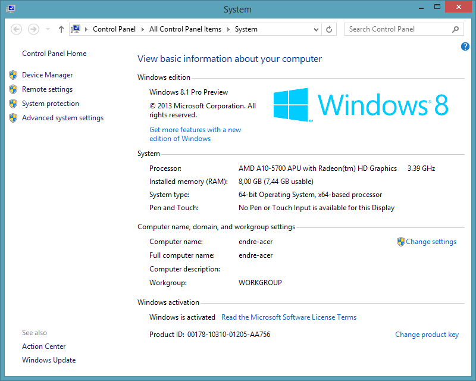Click the System window title bar icon
This screenshot has width=476, height=381.
tap(11, 8)
